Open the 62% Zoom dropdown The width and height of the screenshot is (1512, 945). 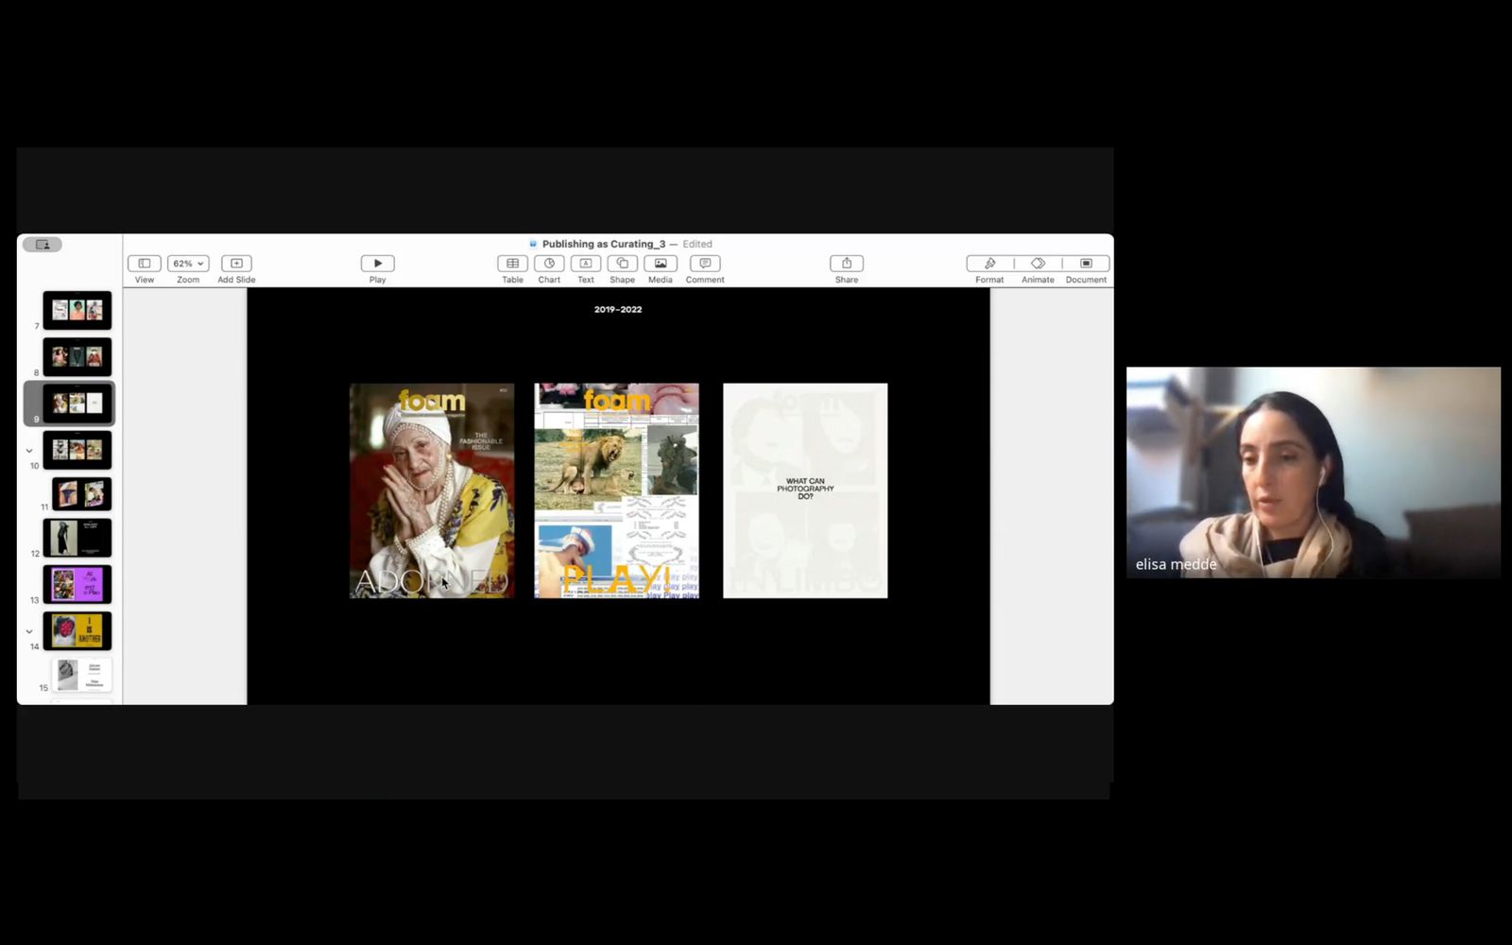pos(188,264)
